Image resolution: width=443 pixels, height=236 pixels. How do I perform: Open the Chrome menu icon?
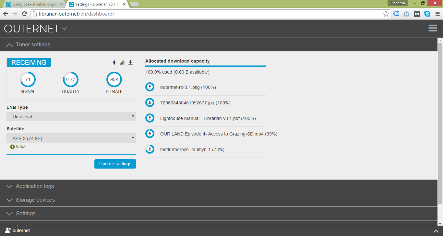(437, 14)
